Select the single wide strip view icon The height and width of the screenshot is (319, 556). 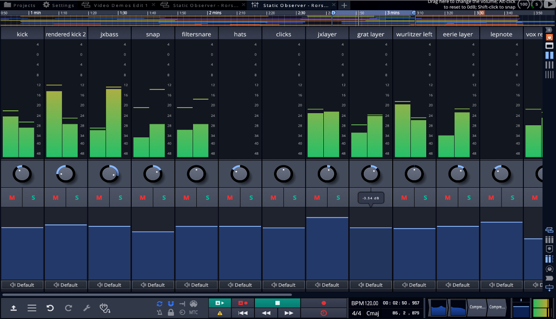(549, 46)
